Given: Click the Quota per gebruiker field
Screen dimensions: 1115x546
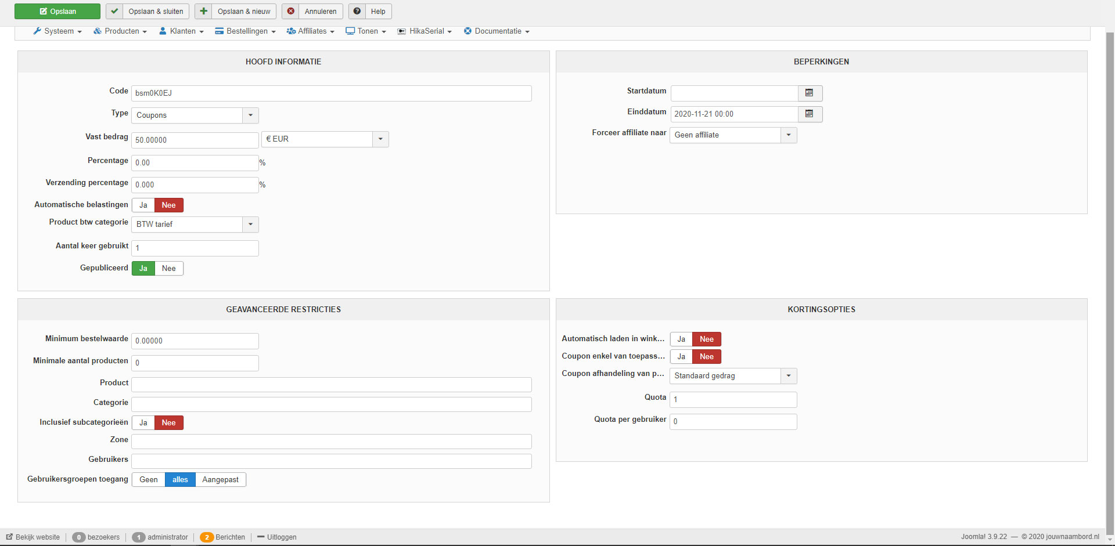Looking at the screenshot, I should point(733,421).
